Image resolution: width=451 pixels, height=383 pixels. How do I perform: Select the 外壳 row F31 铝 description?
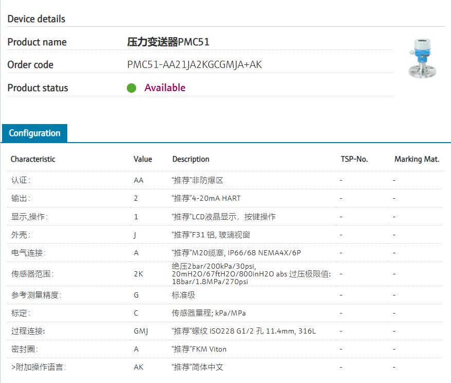pos(211,235)
